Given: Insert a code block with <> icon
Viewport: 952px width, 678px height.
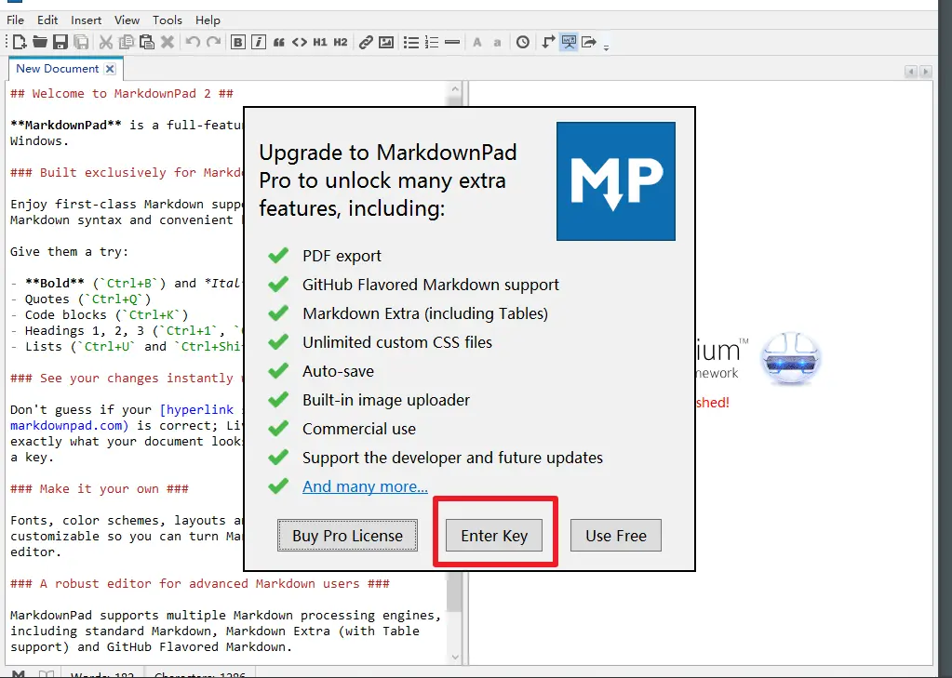Looking at the screenshot, I should tap(300, 42).
